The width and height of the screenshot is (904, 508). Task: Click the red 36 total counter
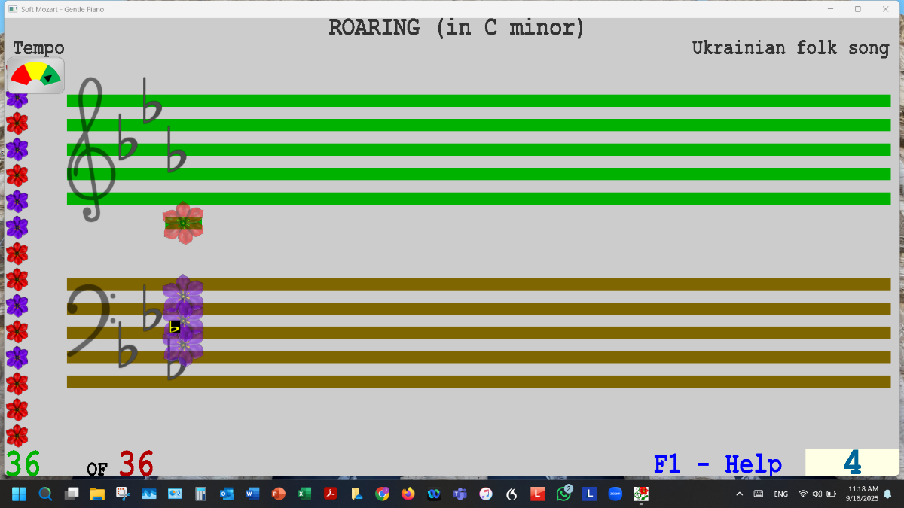136,464
